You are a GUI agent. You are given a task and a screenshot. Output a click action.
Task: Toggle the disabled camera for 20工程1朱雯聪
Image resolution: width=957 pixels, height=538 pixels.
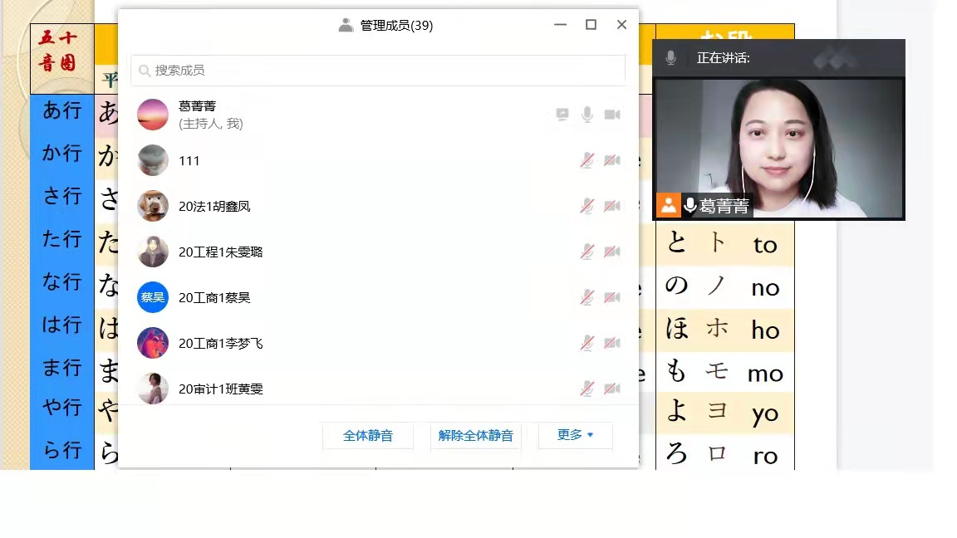[612, 252]
